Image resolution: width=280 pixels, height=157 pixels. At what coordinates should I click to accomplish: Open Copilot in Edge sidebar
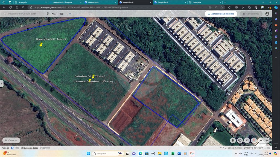point(276,7)
